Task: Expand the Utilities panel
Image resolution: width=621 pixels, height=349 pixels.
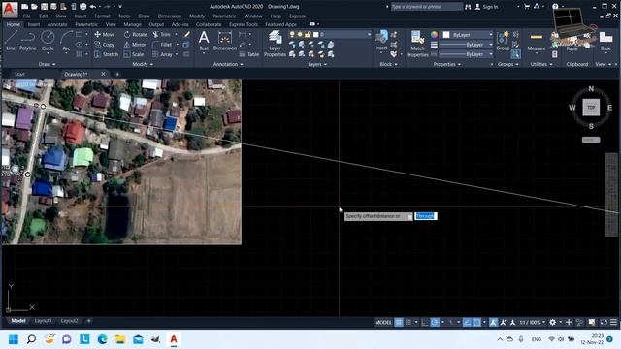Action: coord(541,64)
